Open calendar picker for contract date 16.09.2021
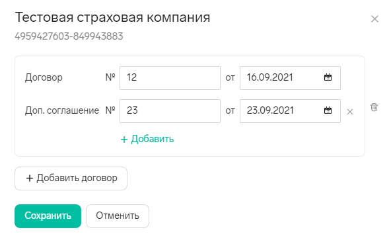This screenshot has height=238, width=389. coord(328,77)
